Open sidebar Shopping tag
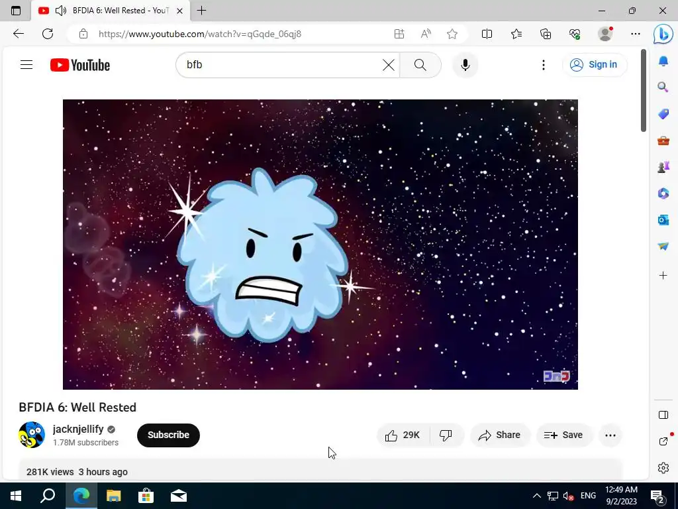This screenshot has width=678, height=509. click(x=663, y=114)
